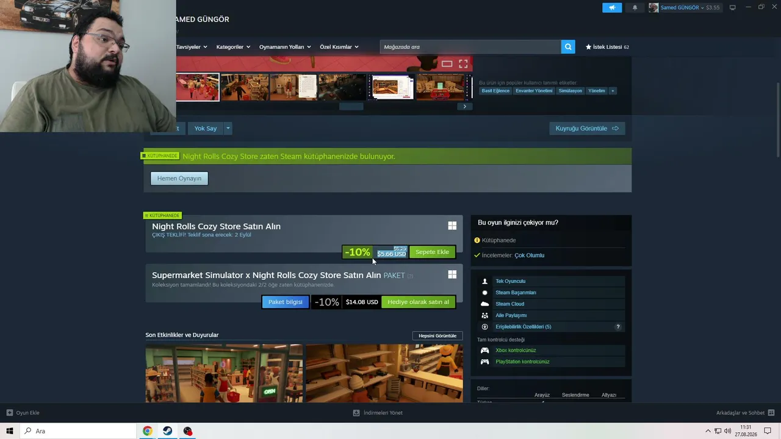The image size is (781, 439).
Task: Open the friends chat icon
Action: (x=771, y=413)
